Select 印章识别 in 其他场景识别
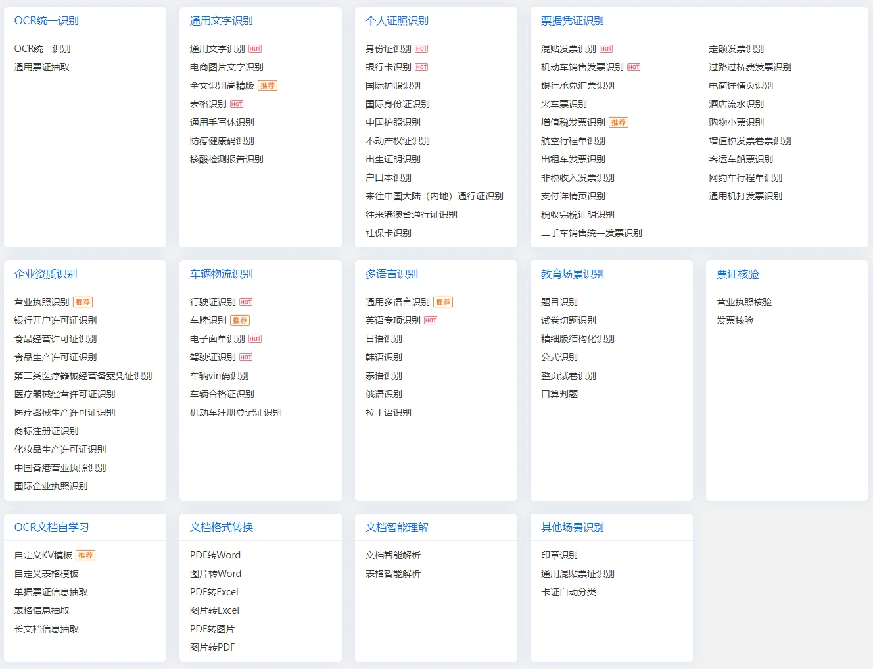This screenshot has height=669, width=873. [x=559, y=555]
